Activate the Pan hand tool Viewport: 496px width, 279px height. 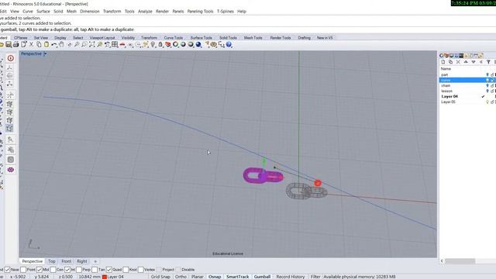[61, 45]
